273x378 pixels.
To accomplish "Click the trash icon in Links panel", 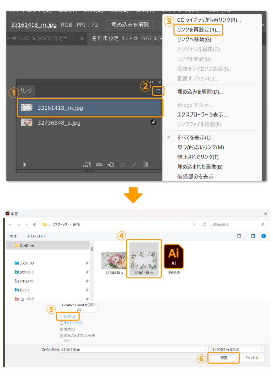I will [x=146, y=165].
